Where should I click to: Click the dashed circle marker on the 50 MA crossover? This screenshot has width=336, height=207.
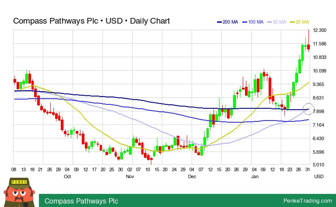(x=308, y=109)
